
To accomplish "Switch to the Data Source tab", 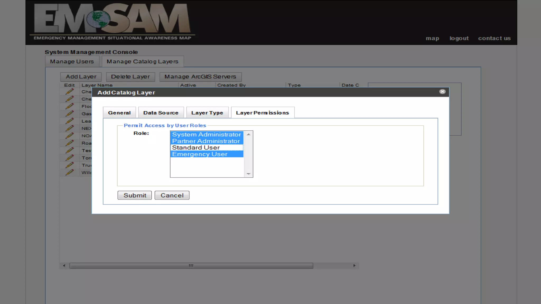I will pos(161,113).
